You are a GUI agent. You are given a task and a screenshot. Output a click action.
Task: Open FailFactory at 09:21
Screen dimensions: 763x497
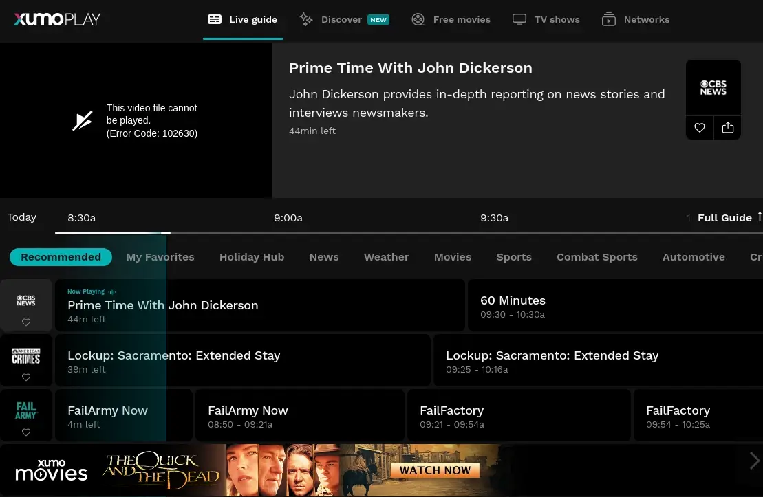pos(519,415)
